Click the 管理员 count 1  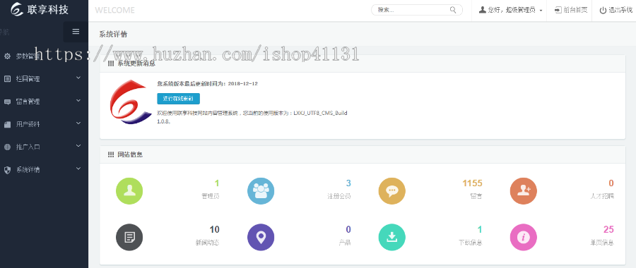tap(217, 183)
